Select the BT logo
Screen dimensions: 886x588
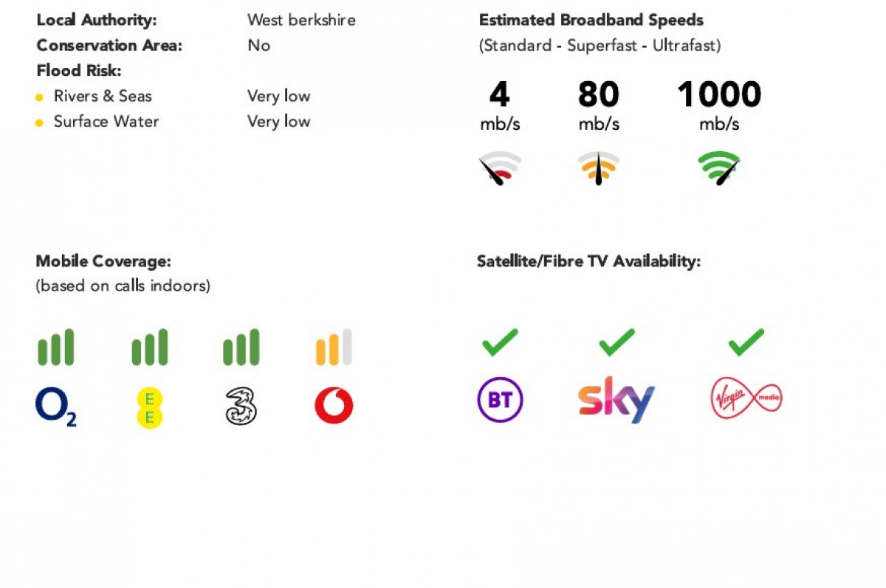pyautogui.click(x=500, y=400)
